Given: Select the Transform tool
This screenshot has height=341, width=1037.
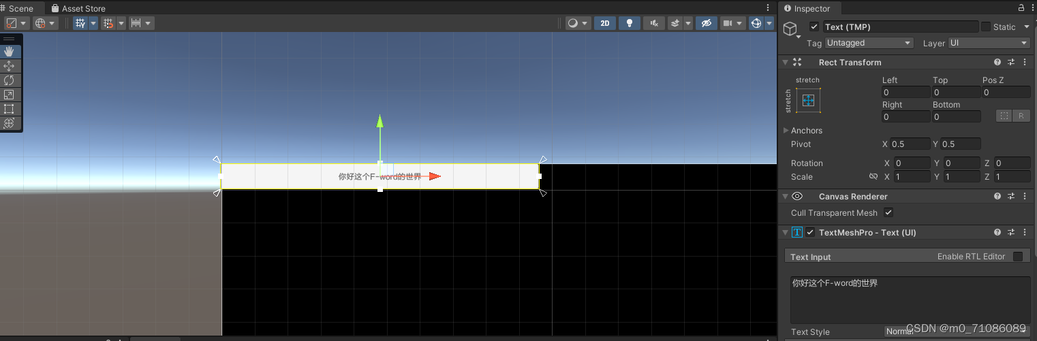Looking at the screenshot, I should 9,123.
